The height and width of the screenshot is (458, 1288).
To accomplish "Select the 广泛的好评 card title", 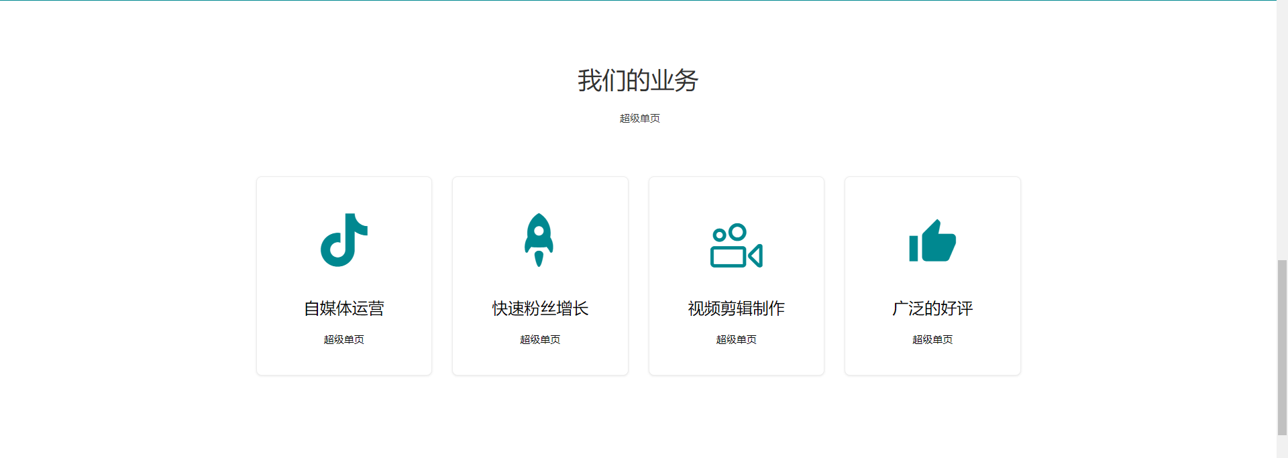I will click(932, 308).
